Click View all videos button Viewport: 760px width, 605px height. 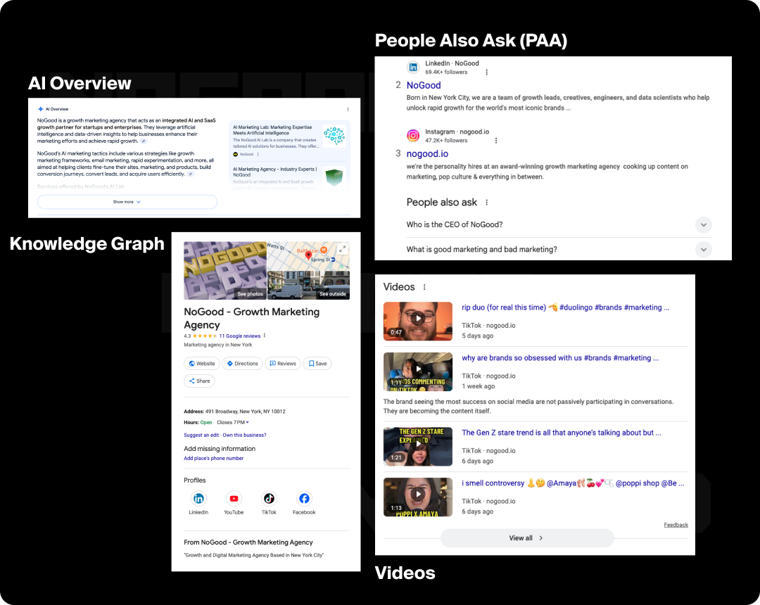point(527,538)
